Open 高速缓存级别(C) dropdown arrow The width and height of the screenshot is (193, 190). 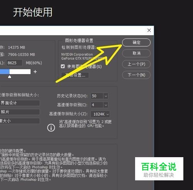[x=106, y=105]
